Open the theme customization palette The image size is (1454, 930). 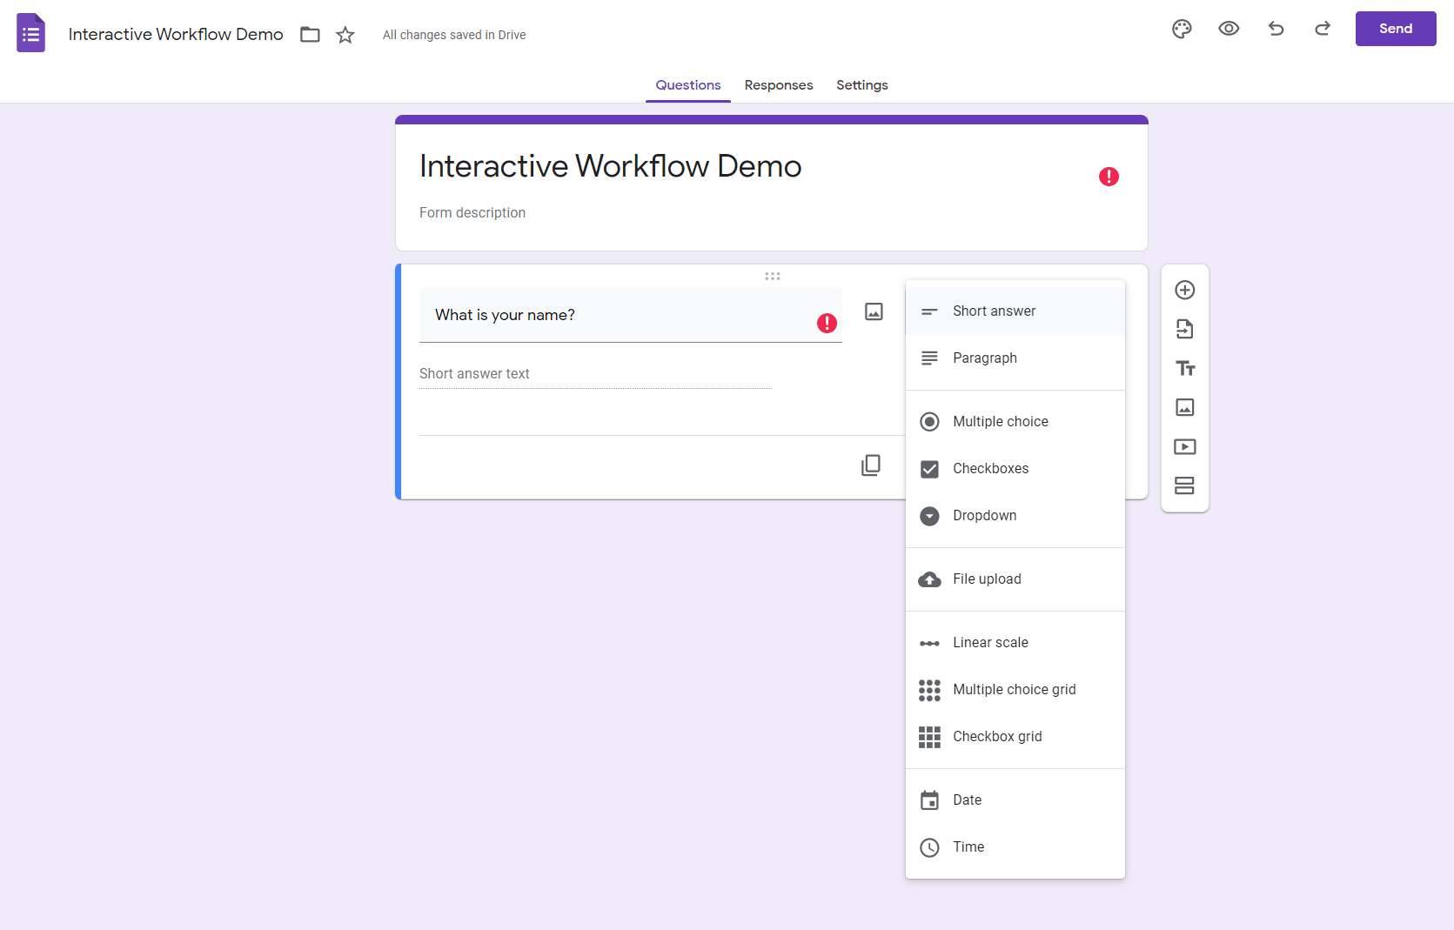tap(1181, 29)
